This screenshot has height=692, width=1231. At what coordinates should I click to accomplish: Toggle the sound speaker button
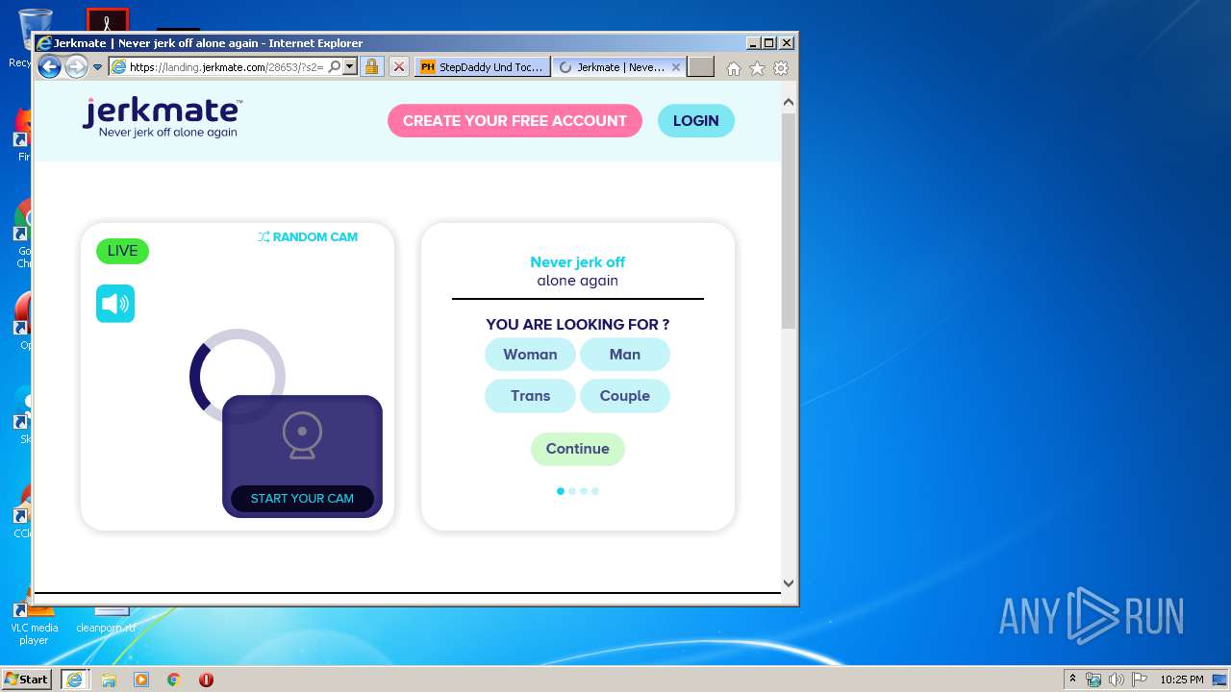tap(115, 304)
